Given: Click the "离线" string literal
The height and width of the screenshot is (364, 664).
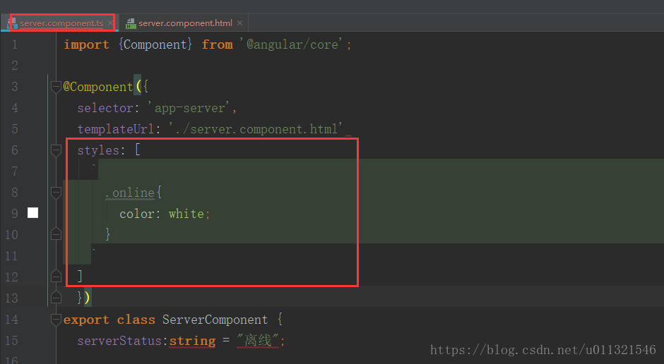Looking at the screenshot, I should coord(258,340).
